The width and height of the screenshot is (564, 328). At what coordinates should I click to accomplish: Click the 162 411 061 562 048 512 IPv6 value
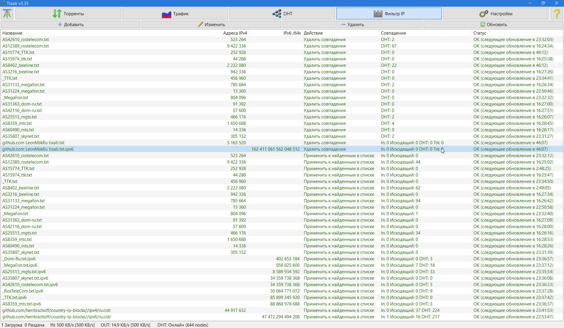click(276, 149)
